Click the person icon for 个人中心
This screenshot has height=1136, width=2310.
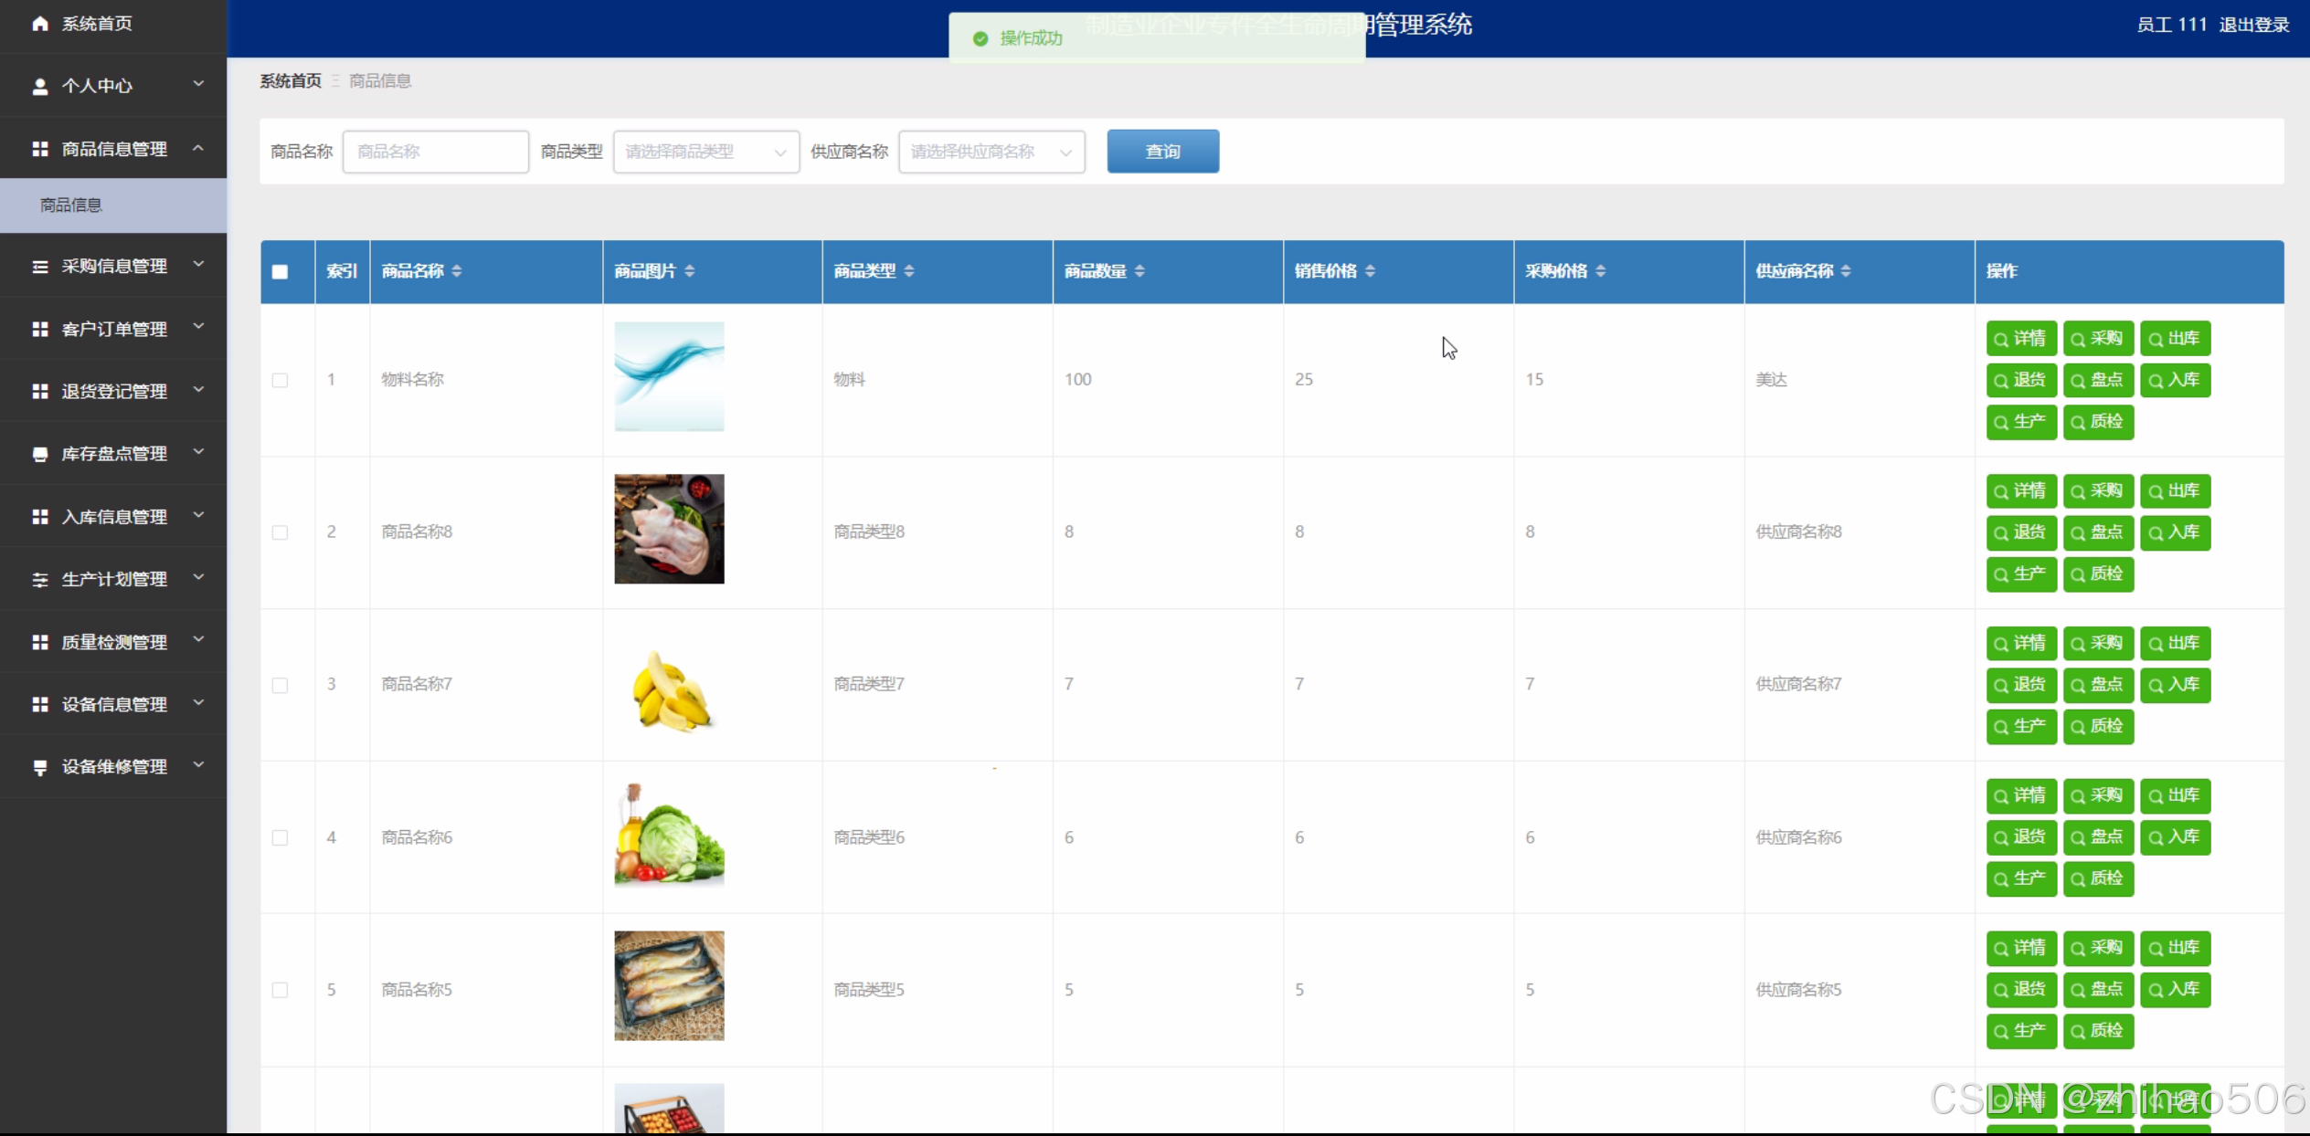pyautogui.click(x=39, y=86)
